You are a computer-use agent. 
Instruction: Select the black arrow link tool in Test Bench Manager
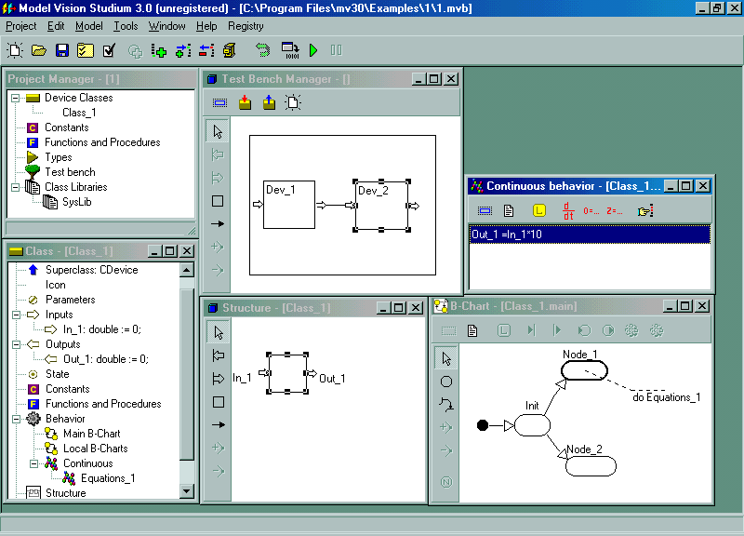point(218,223)
